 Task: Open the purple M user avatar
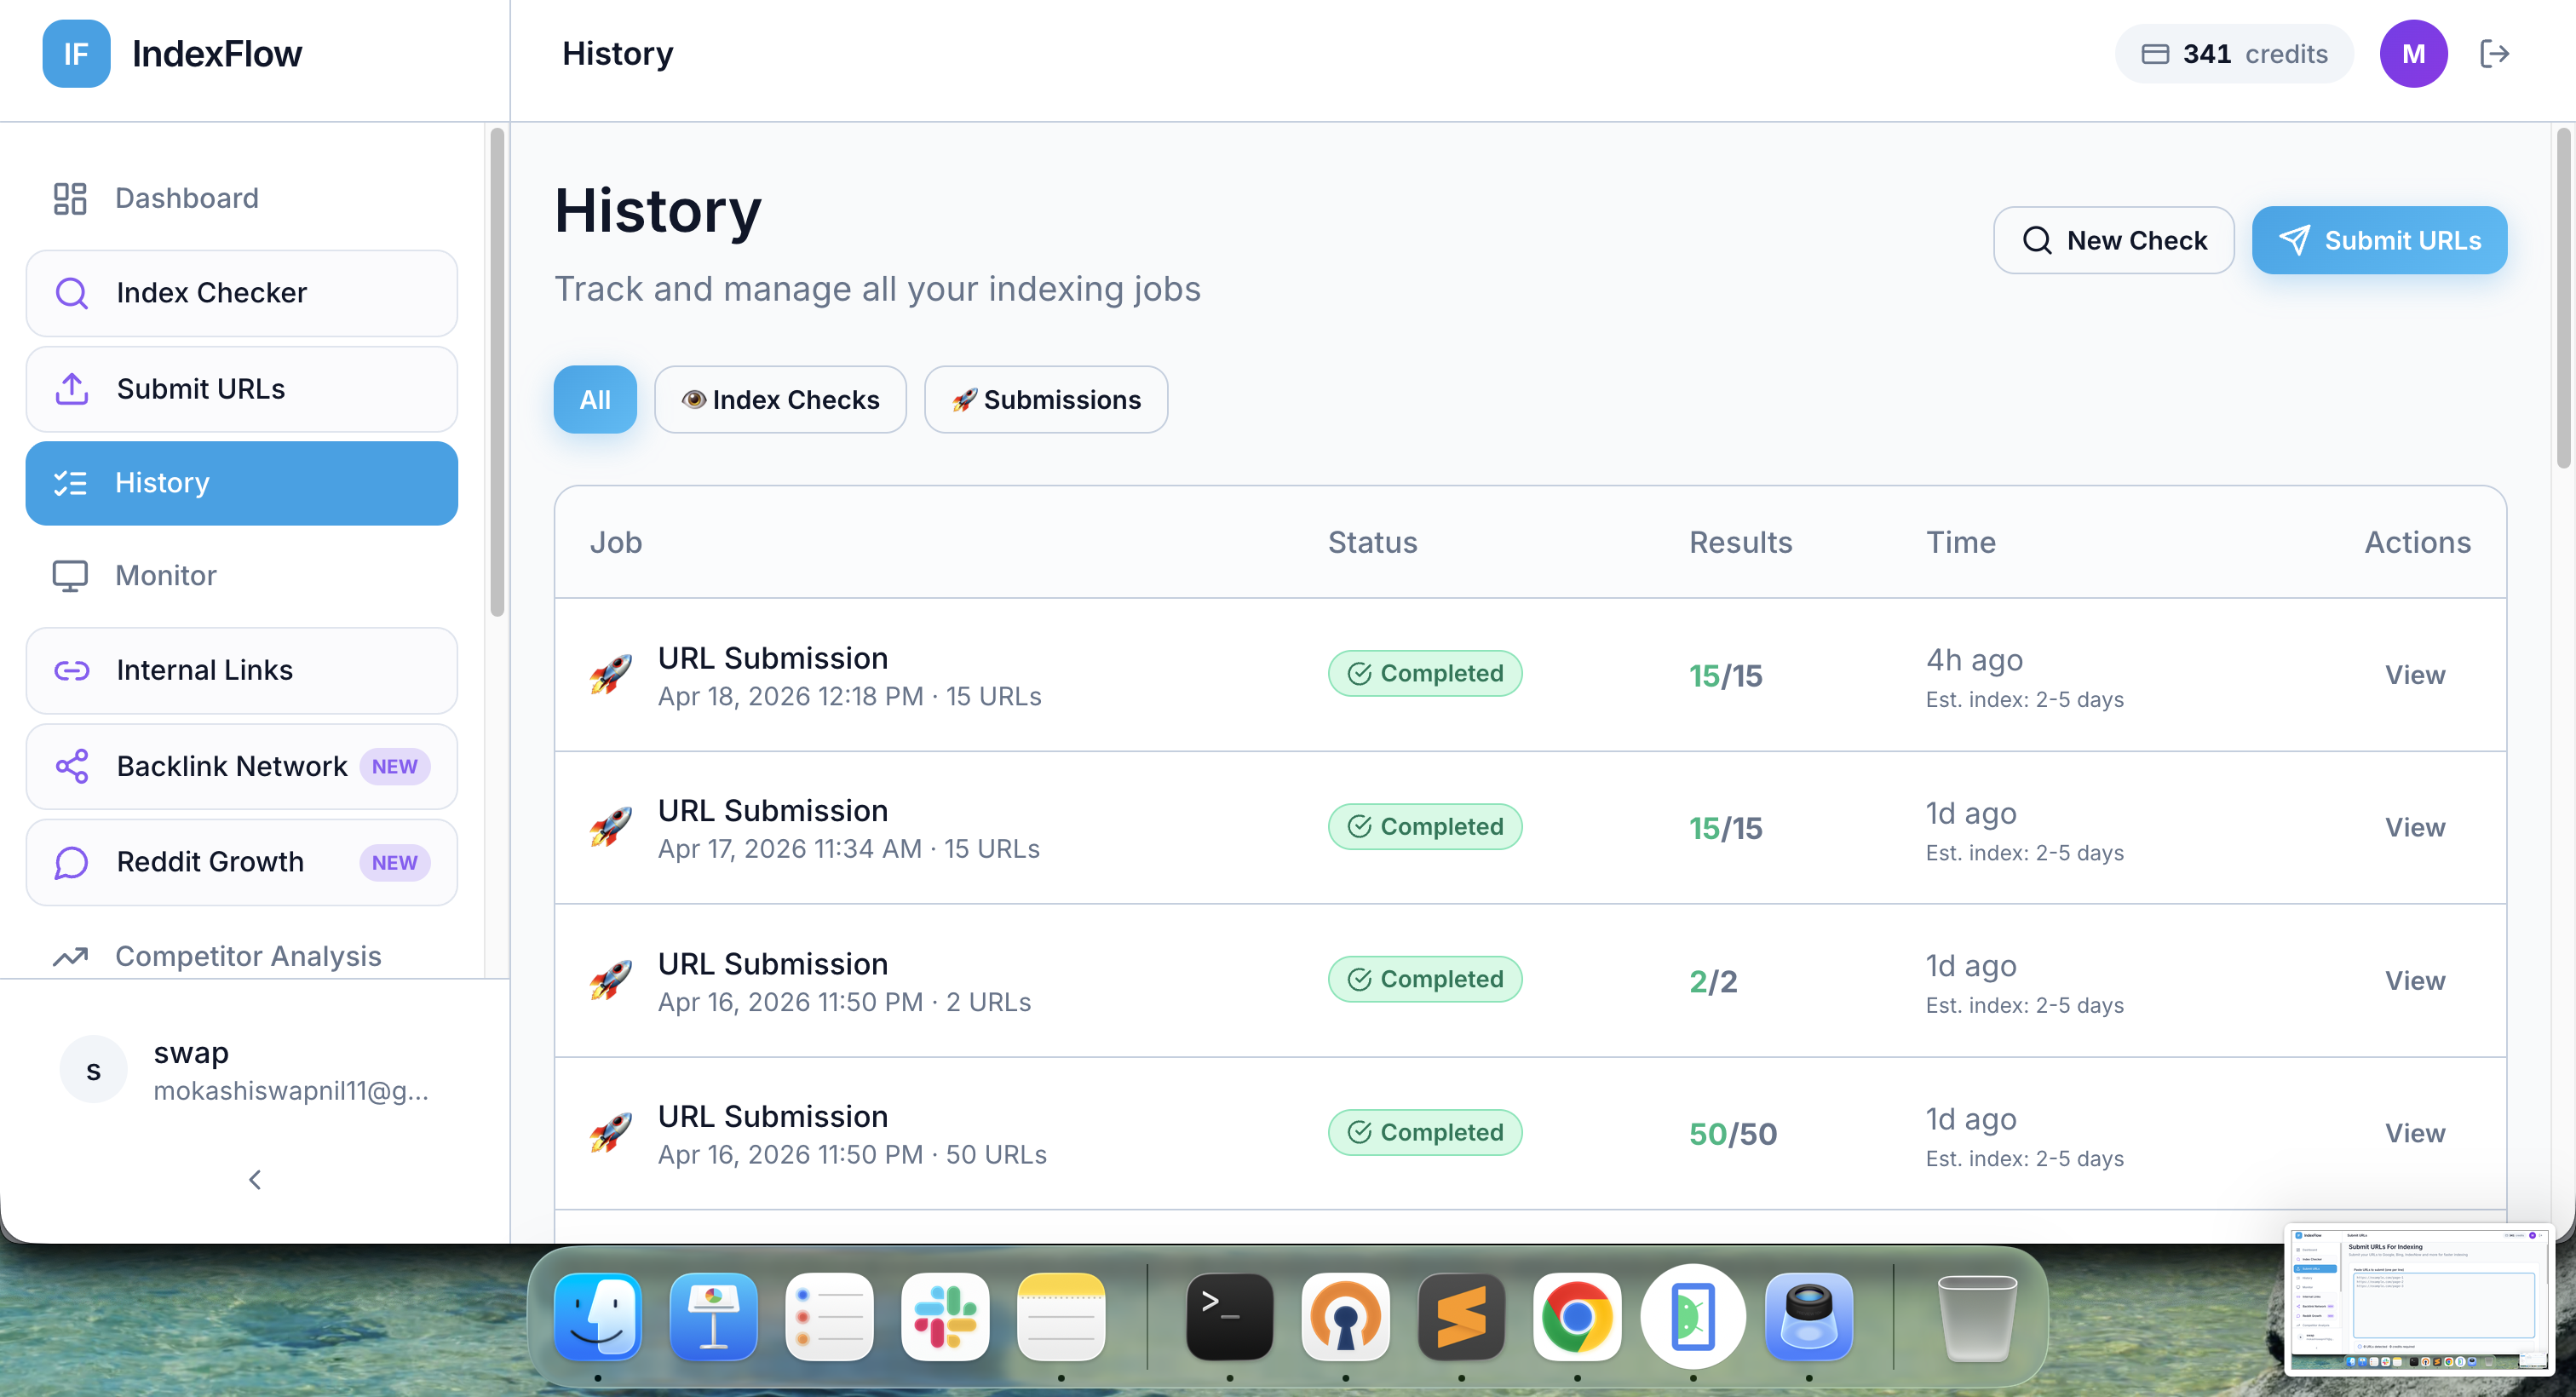click(x=2413, y=54)
